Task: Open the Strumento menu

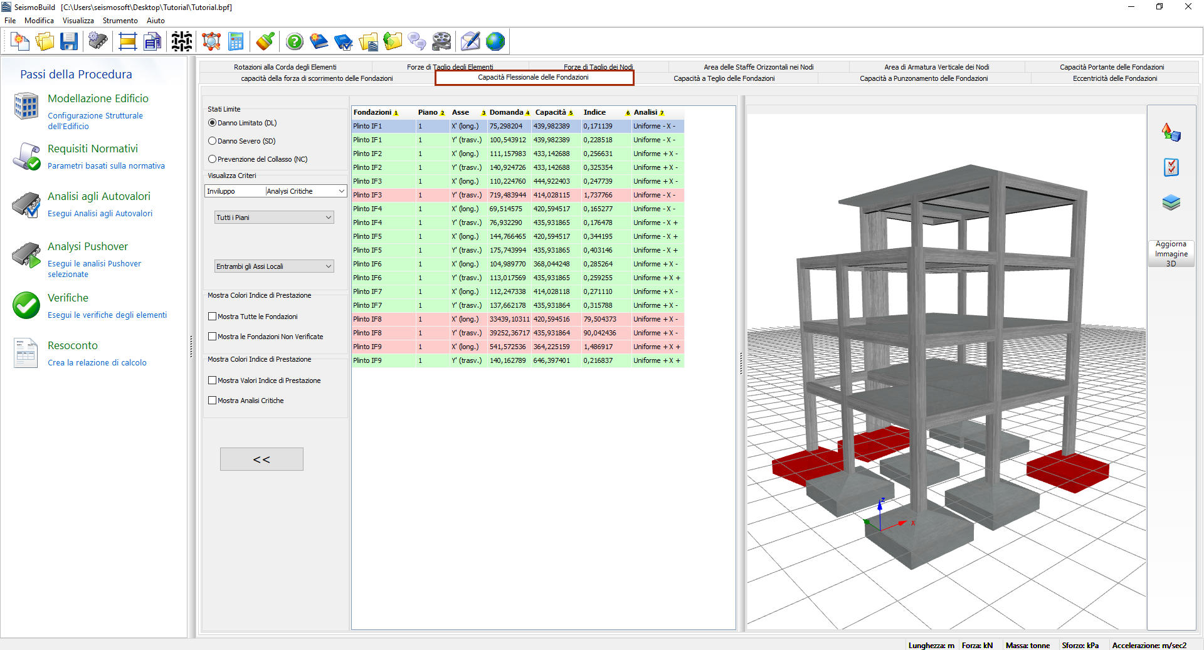Action: (x=120, y=21)
